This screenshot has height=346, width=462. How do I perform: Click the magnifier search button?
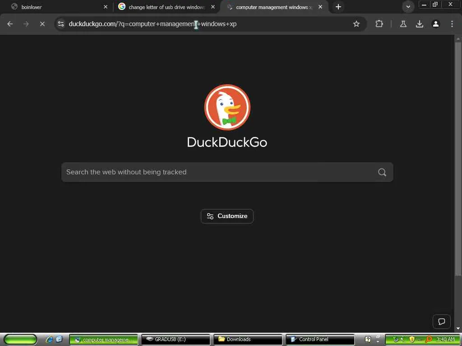(382, 172)
